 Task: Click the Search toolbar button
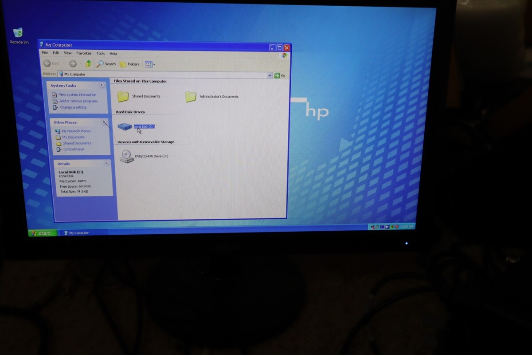click(x=106, y=64)
